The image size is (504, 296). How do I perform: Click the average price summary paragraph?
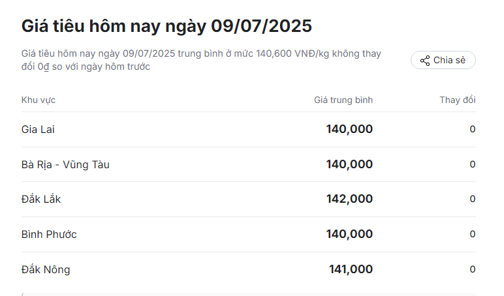pos(201,60)
